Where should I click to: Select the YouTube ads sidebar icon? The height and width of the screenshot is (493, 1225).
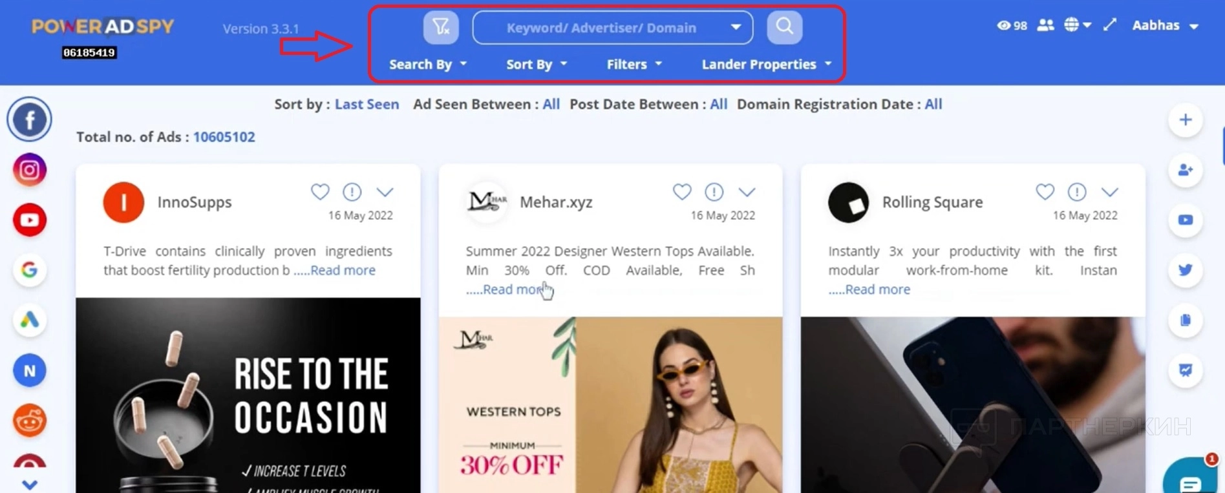[30, 220]
